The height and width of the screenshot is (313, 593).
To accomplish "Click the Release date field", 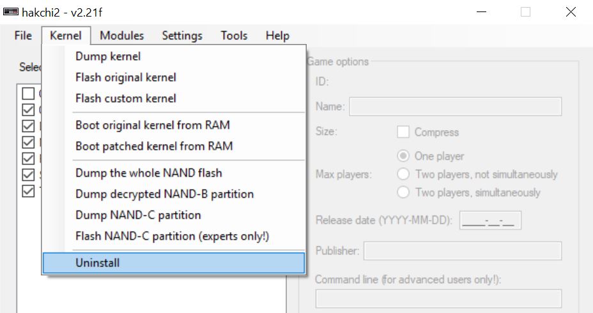I will 491,220.
